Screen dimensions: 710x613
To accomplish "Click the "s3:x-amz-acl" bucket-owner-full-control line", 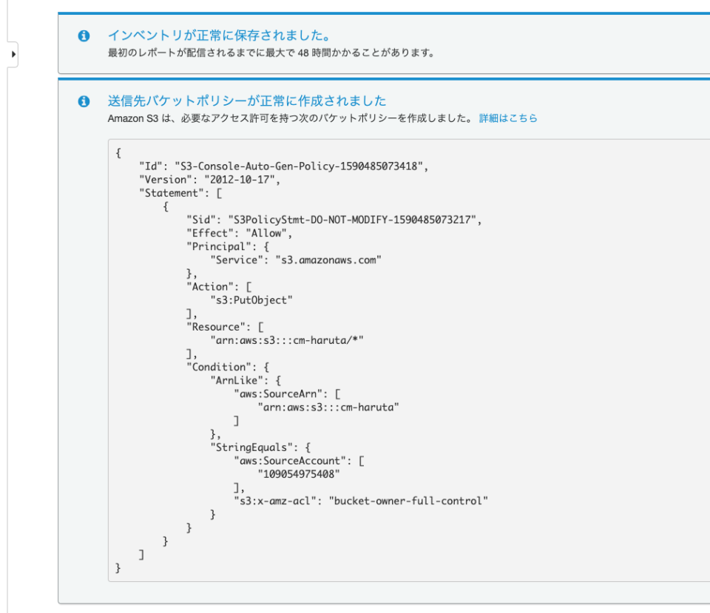I will pos(361,501).
